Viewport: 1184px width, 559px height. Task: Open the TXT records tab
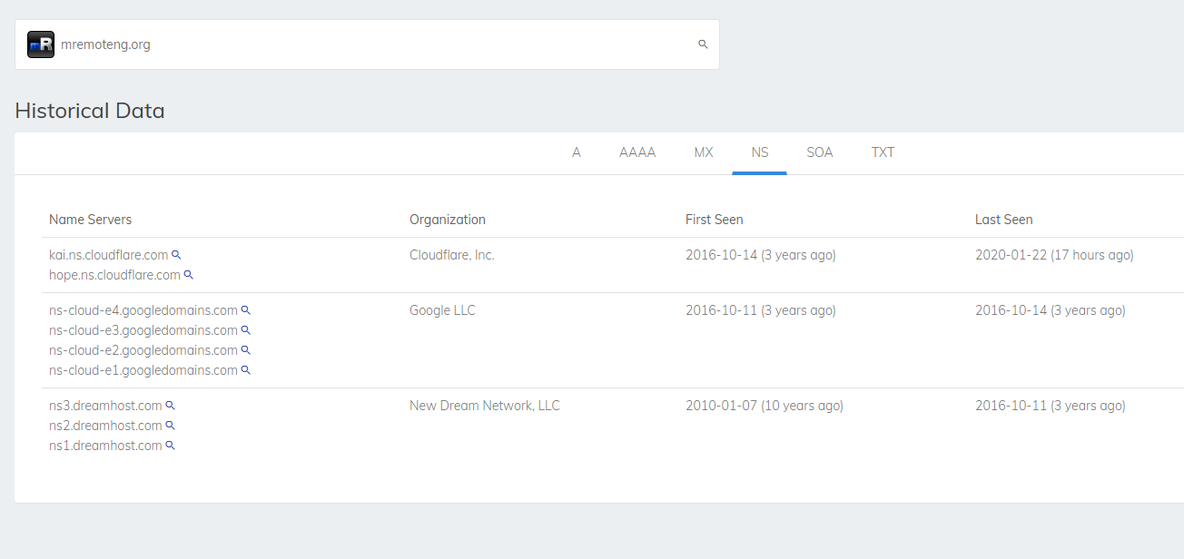(x=883, y=152)
